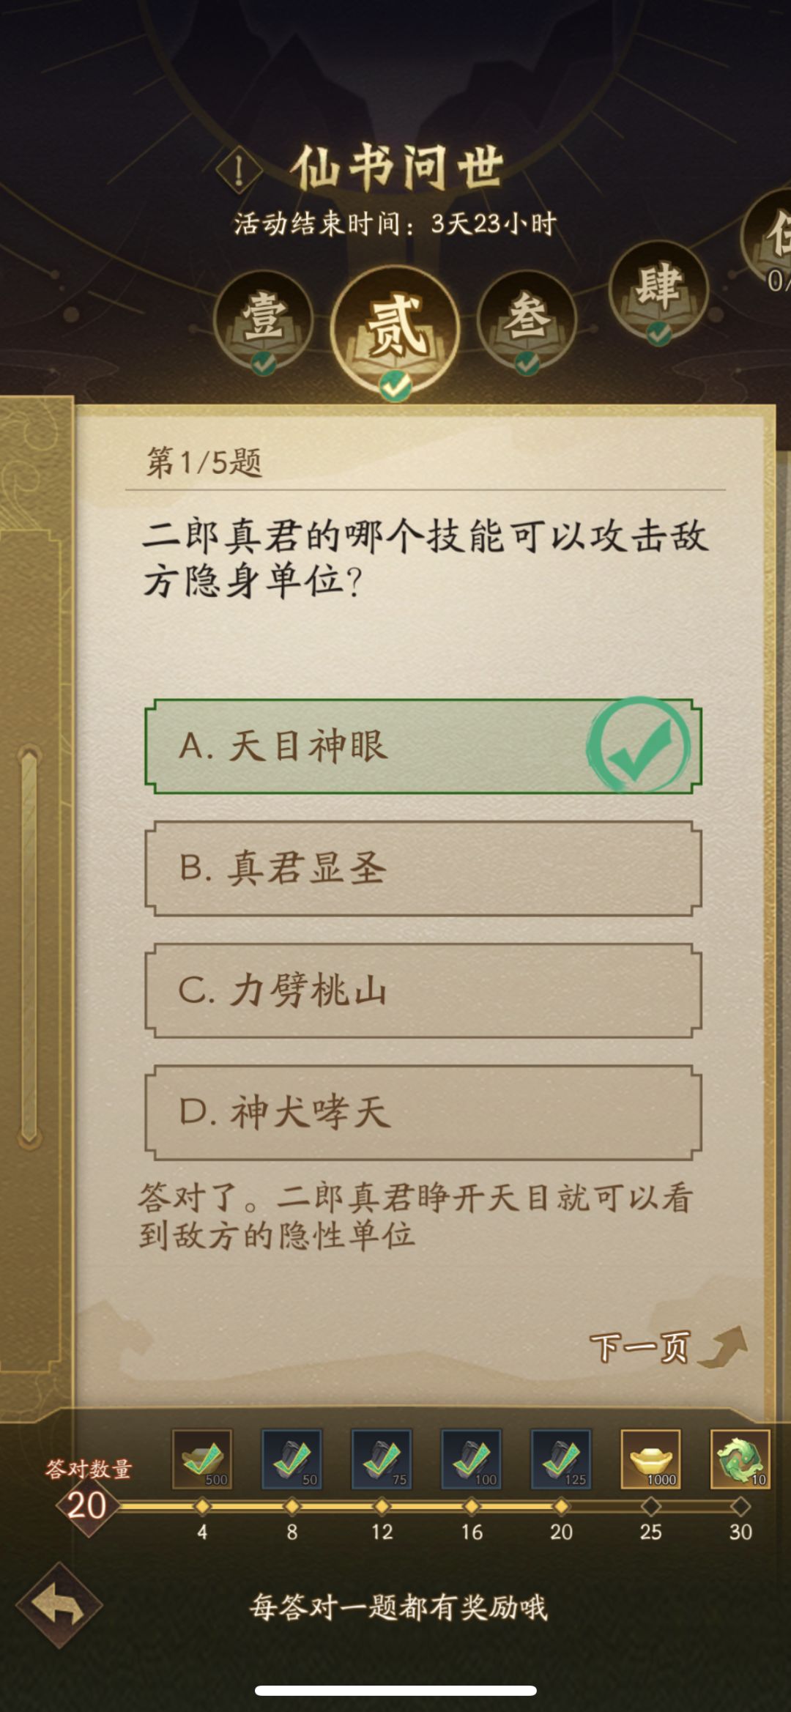
Task: Open chapter 叁 tab
Action: click(527, 320)
